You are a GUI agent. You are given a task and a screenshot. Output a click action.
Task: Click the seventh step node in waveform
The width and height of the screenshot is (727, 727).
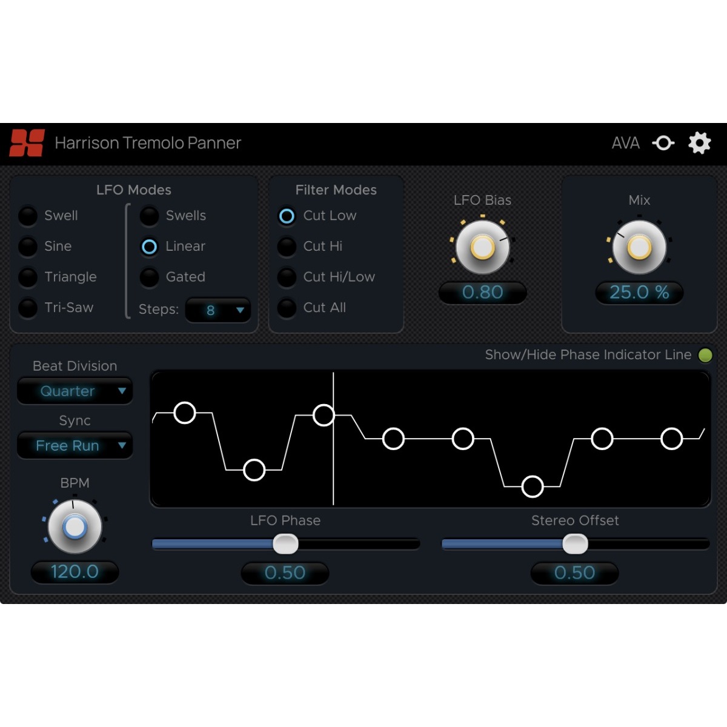pos(602,438)
